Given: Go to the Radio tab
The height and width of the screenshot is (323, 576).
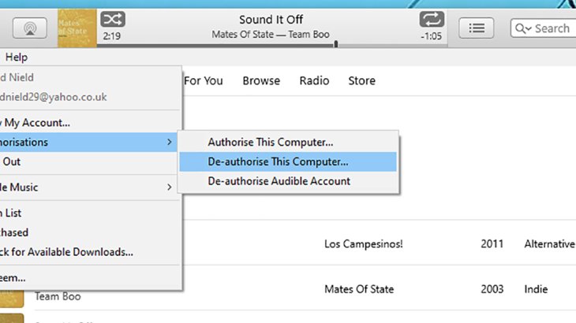Looking at the screenshot, I should coord(314,80).
